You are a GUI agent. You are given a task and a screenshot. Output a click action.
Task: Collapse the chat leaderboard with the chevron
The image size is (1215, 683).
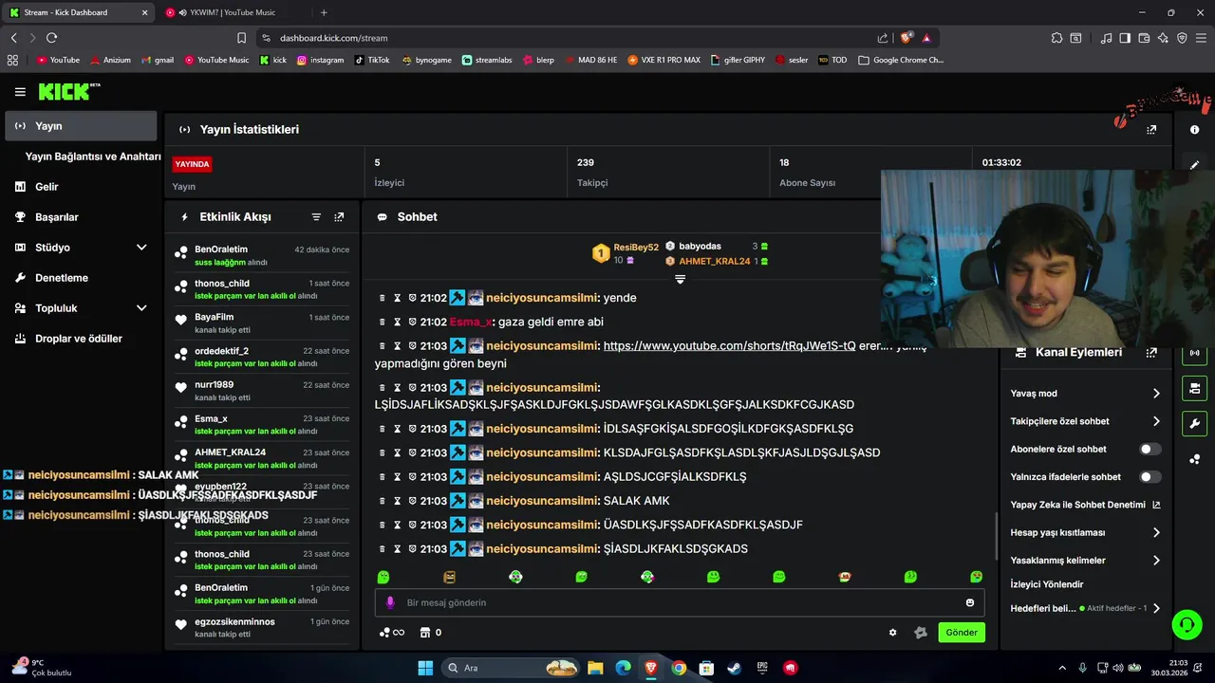tap(680, 279)
